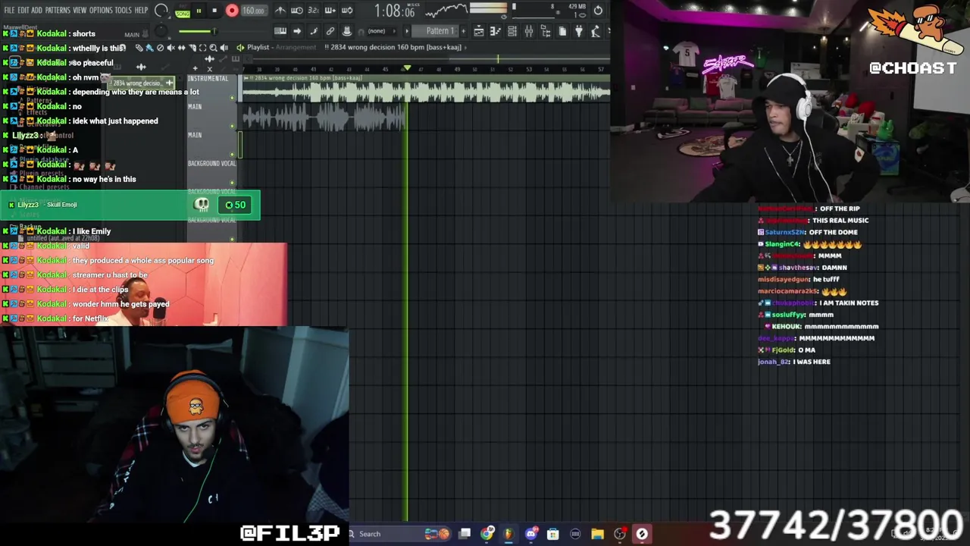Open Discord from the taskbar
The image size is (970, 546).
531,534
